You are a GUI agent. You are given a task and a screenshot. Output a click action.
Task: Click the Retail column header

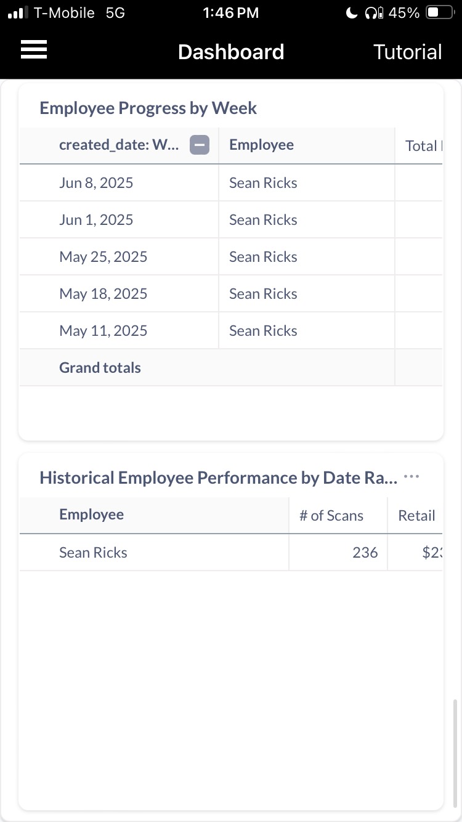point(416,516)
